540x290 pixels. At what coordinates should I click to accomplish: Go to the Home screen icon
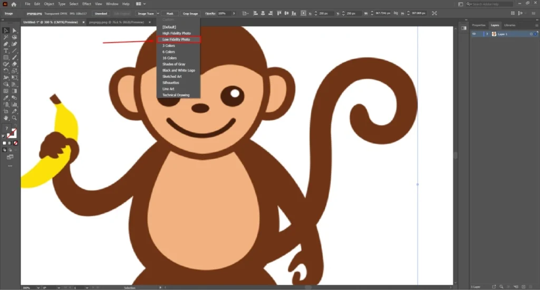[14, 4]
